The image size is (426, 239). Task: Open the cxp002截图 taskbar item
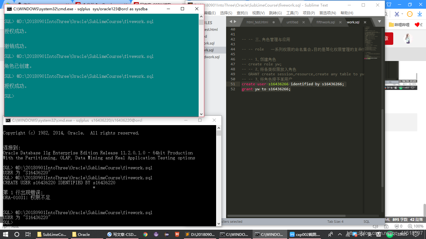coord(305,234)
